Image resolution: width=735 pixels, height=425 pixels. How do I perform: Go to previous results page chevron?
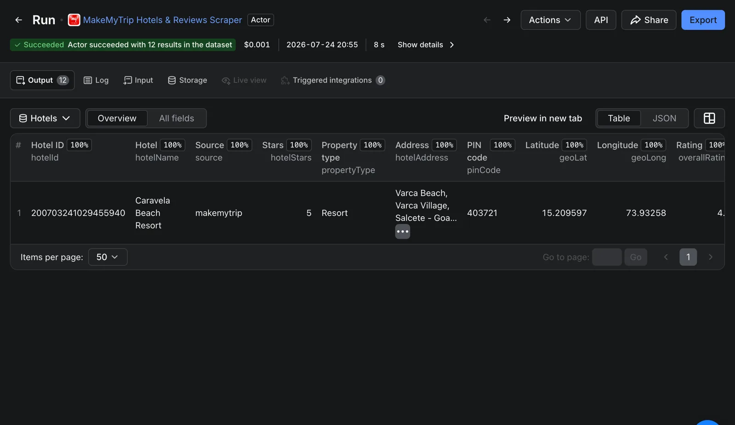[666, 257]
